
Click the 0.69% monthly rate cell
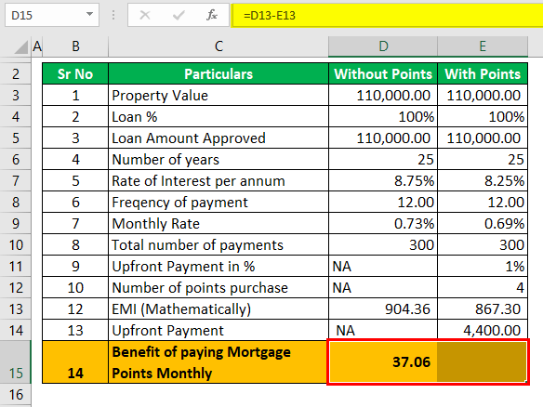(483, 224)
